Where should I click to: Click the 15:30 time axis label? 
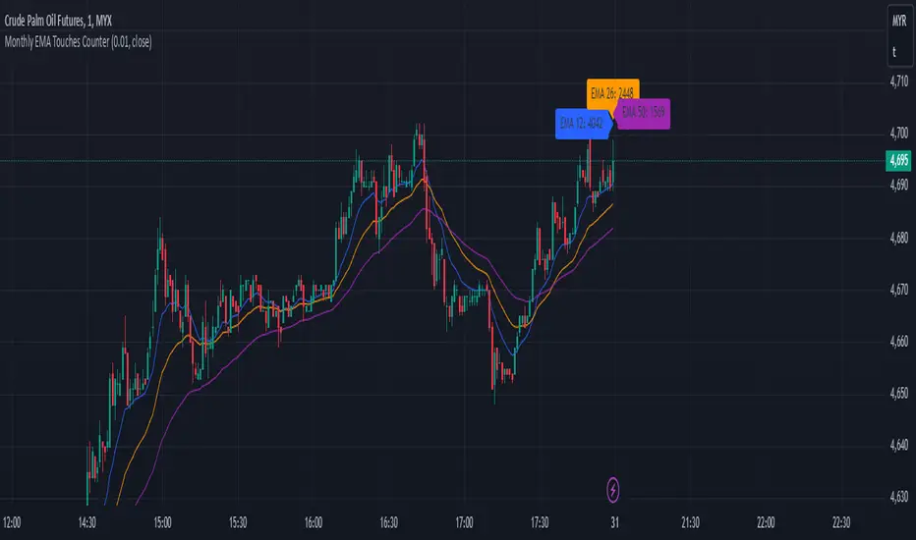coord(238,522)
